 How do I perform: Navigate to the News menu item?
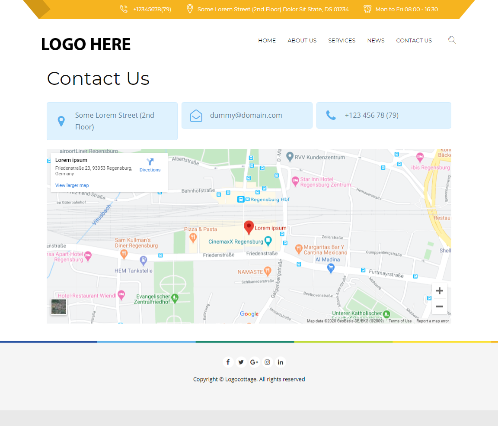[x=376, y=40]
